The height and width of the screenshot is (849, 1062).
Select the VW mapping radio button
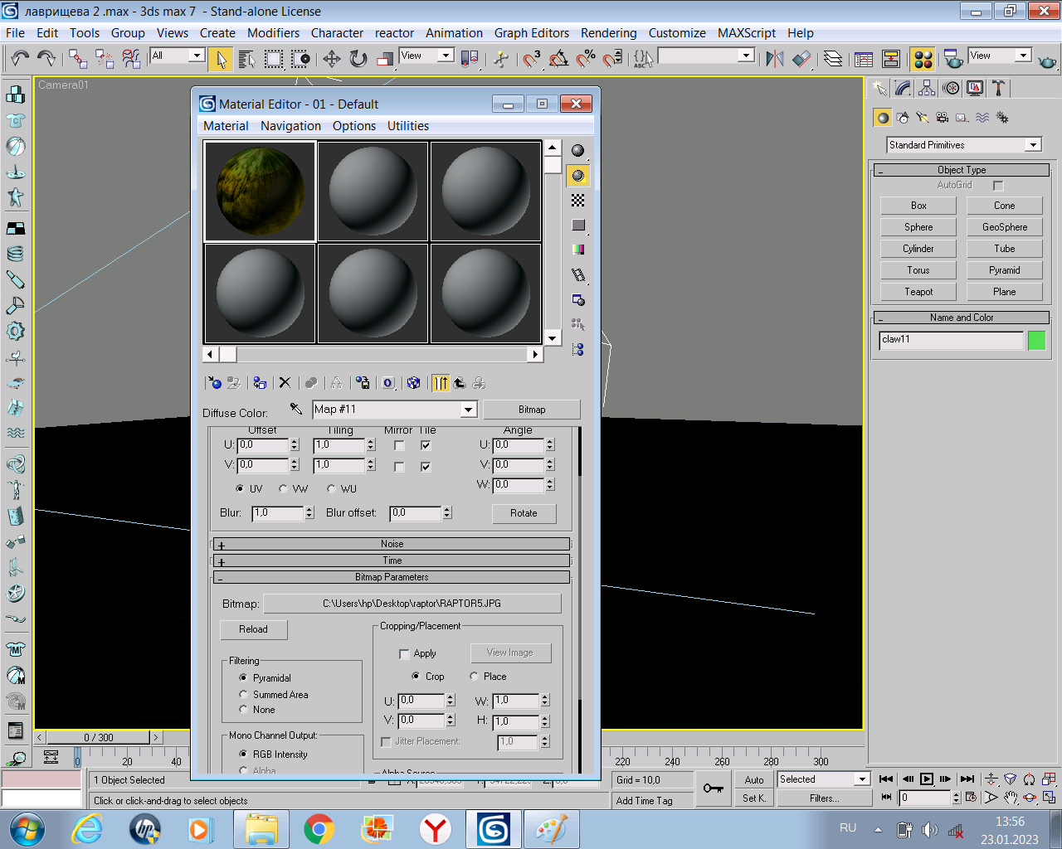coord(283,488)
